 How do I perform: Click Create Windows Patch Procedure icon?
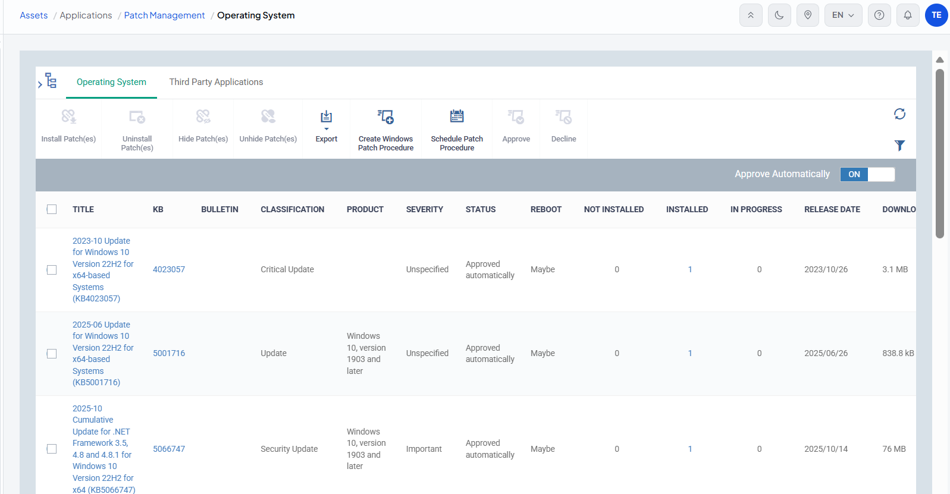pos(385,117)
